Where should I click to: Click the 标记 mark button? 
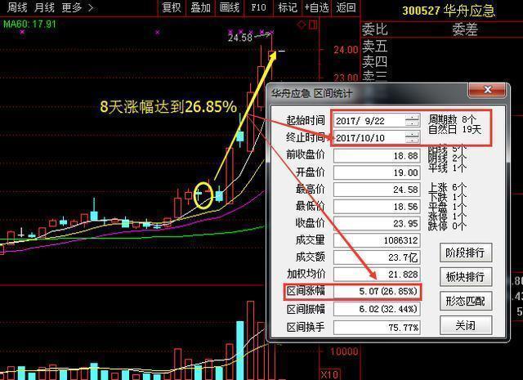287,8
